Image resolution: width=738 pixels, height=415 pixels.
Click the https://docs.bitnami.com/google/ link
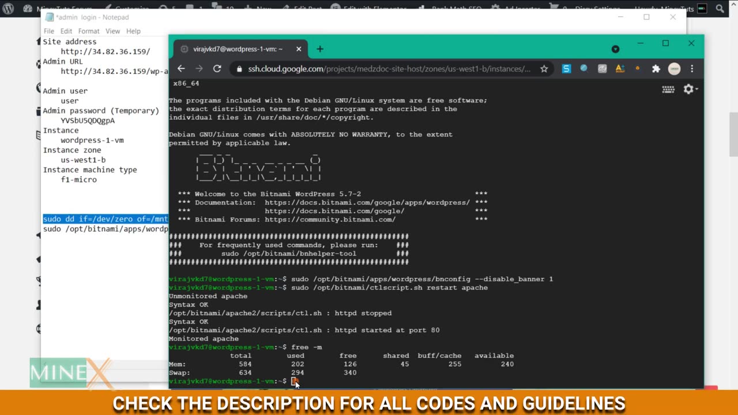[x=334, y=211]
